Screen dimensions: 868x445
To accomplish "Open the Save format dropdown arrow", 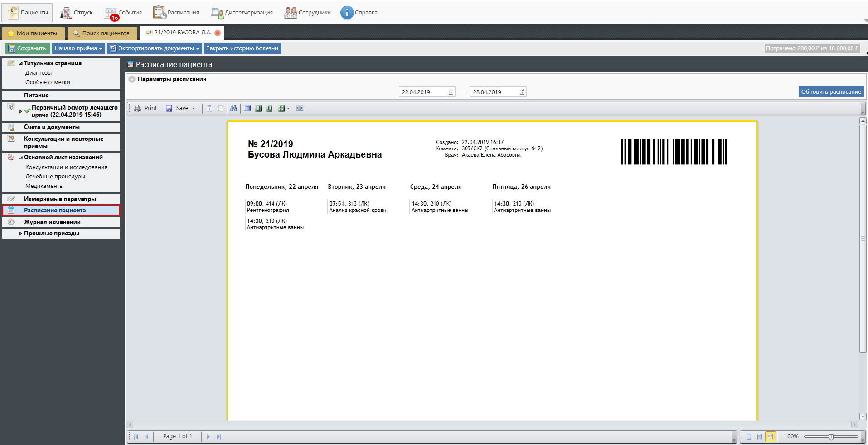I will pyautogui.click(x=194, y=108).
